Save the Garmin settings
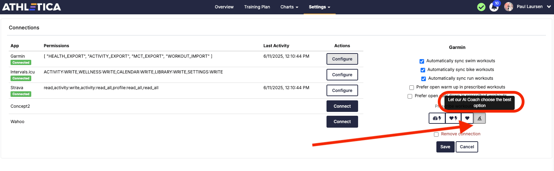554x171 pixels. (445, 147)
